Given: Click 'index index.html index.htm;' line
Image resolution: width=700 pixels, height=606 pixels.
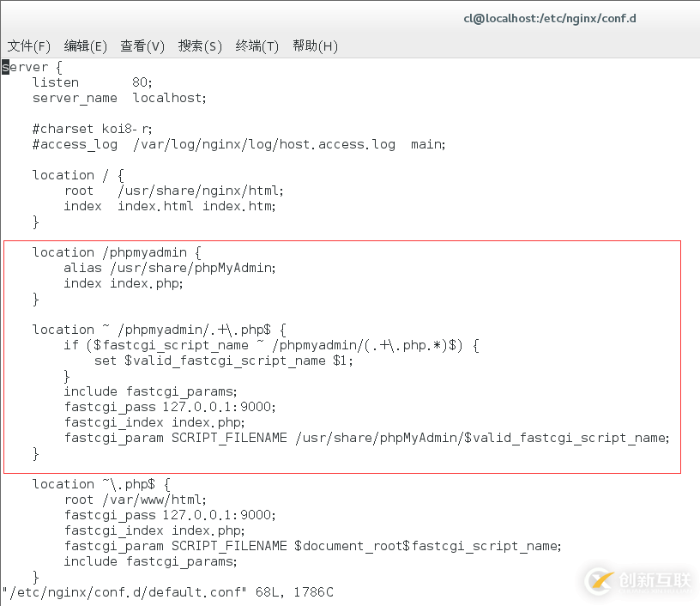Looking at the screenshot, I should tap(170, 206).
